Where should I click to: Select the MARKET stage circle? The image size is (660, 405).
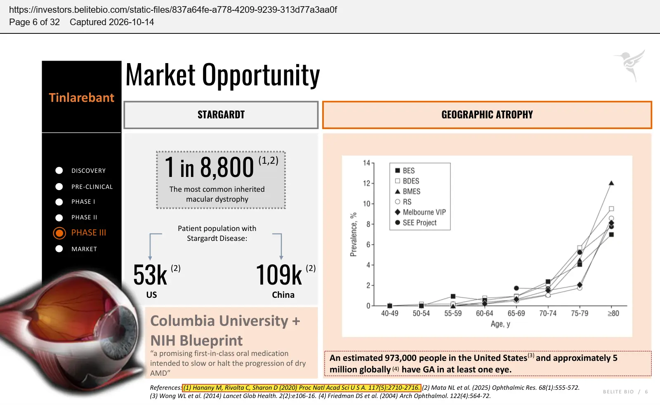click(59, 249)
